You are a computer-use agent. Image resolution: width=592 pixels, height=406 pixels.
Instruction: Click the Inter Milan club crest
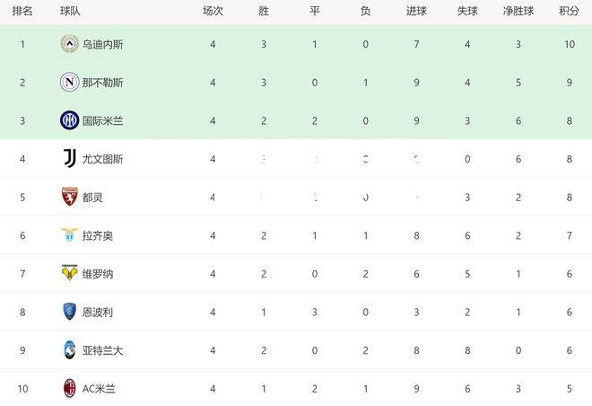click(x=69, y=120)
